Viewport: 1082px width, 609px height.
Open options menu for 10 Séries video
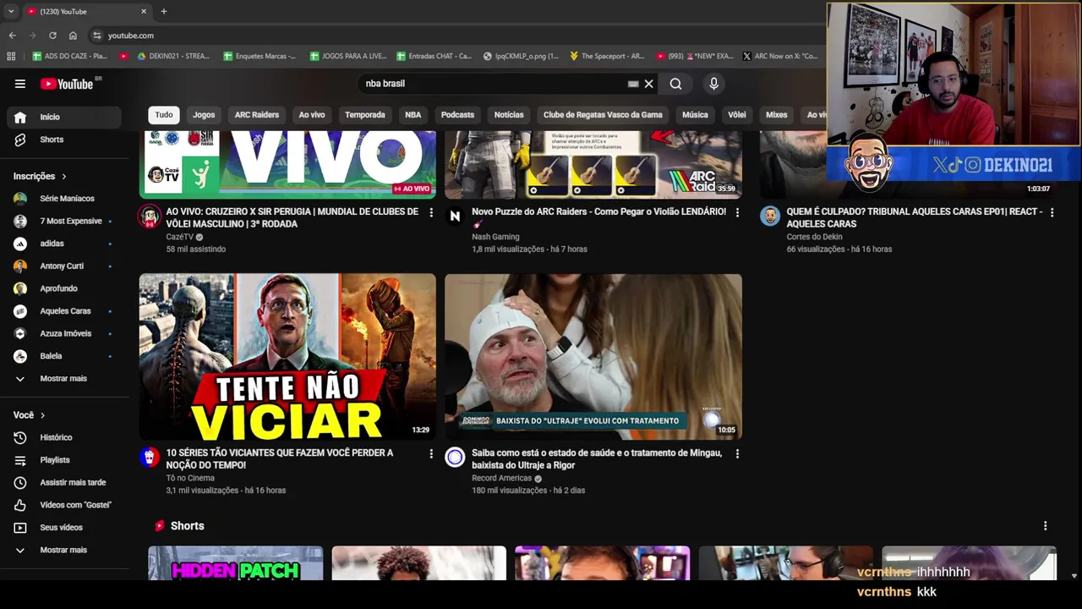[x=431, y=454]
